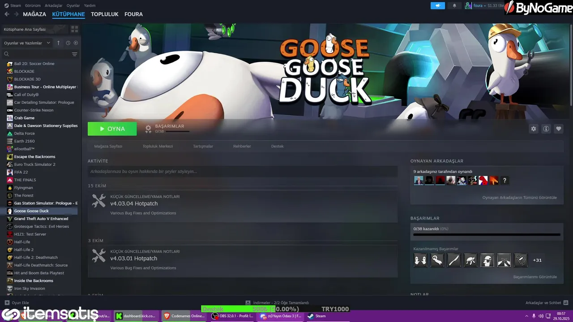Click wrench icon of v4.03.01 Hotpatch
Image resolution: width=573 pixels, height=322 pixels.
tap(98, 255)
